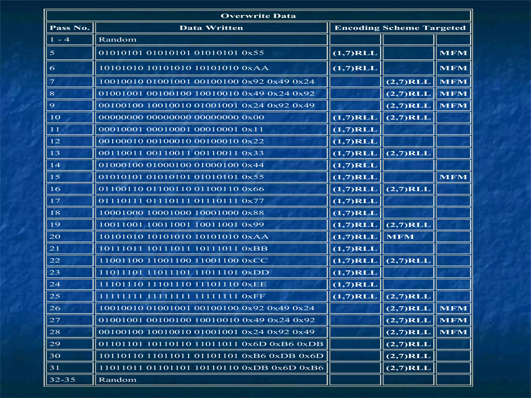Click data '0x49 0x24 0x92' in pass 27 row
The width and height of the screenshot is (531, 398).
pos(278,320)
